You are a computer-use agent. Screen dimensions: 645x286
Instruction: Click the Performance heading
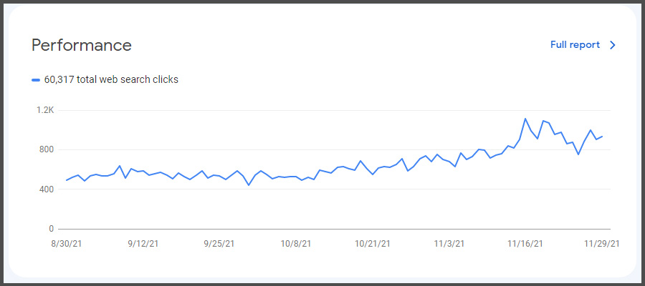coord(82,45)
